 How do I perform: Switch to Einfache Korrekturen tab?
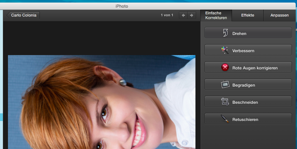216,15
